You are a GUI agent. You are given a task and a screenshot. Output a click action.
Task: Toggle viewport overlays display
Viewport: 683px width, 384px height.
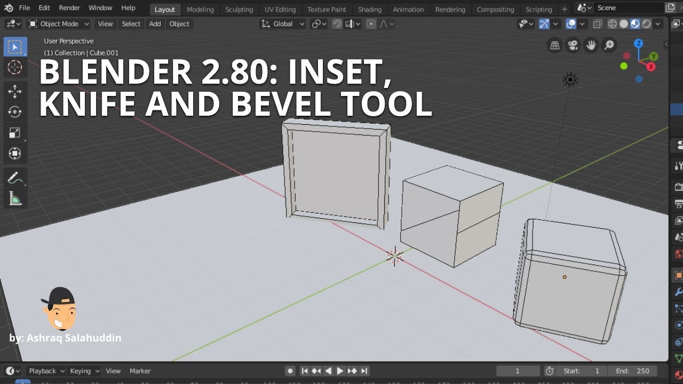point(570,24)
